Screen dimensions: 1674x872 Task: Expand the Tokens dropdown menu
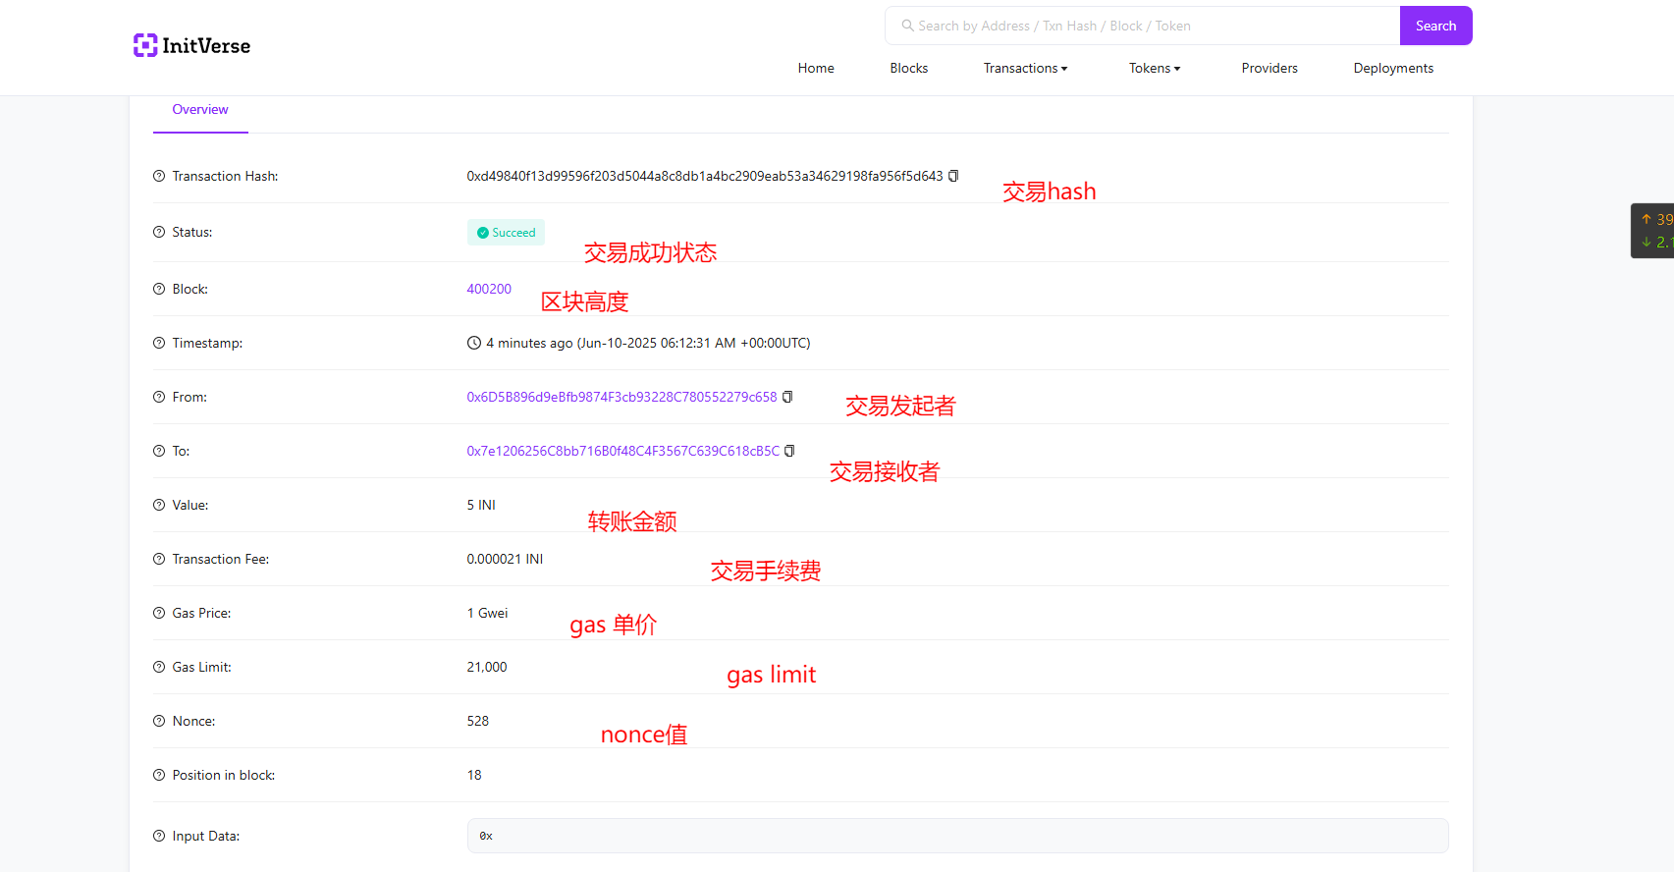coord(1154,68)
